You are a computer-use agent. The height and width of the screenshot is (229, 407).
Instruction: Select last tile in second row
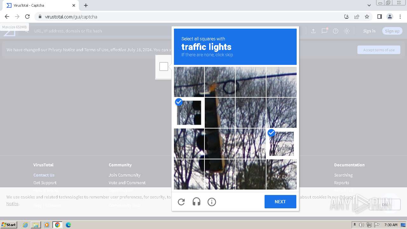pos(281,113)
